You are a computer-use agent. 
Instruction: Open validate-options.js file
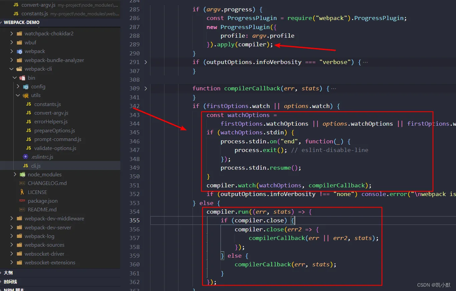(x=55, y=148)
